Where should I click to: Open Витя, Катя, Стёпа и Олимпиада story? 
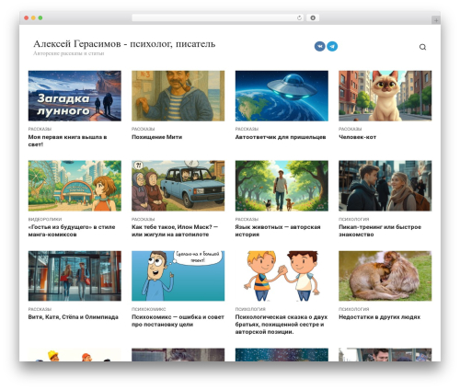point(74,317)
